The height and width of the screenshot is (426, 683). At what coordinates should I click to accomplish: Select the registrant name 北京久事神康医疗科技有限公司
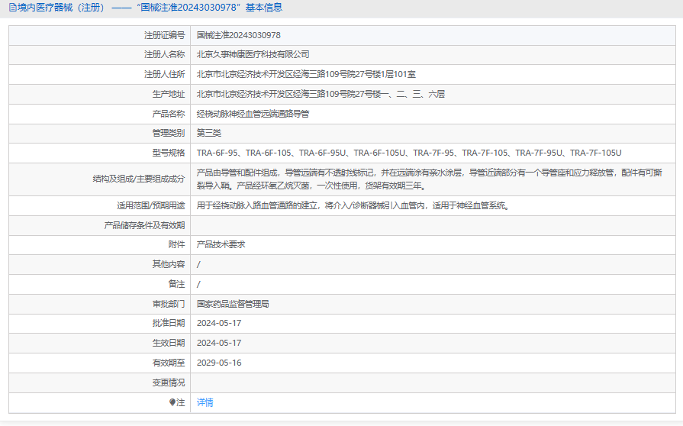253,54
